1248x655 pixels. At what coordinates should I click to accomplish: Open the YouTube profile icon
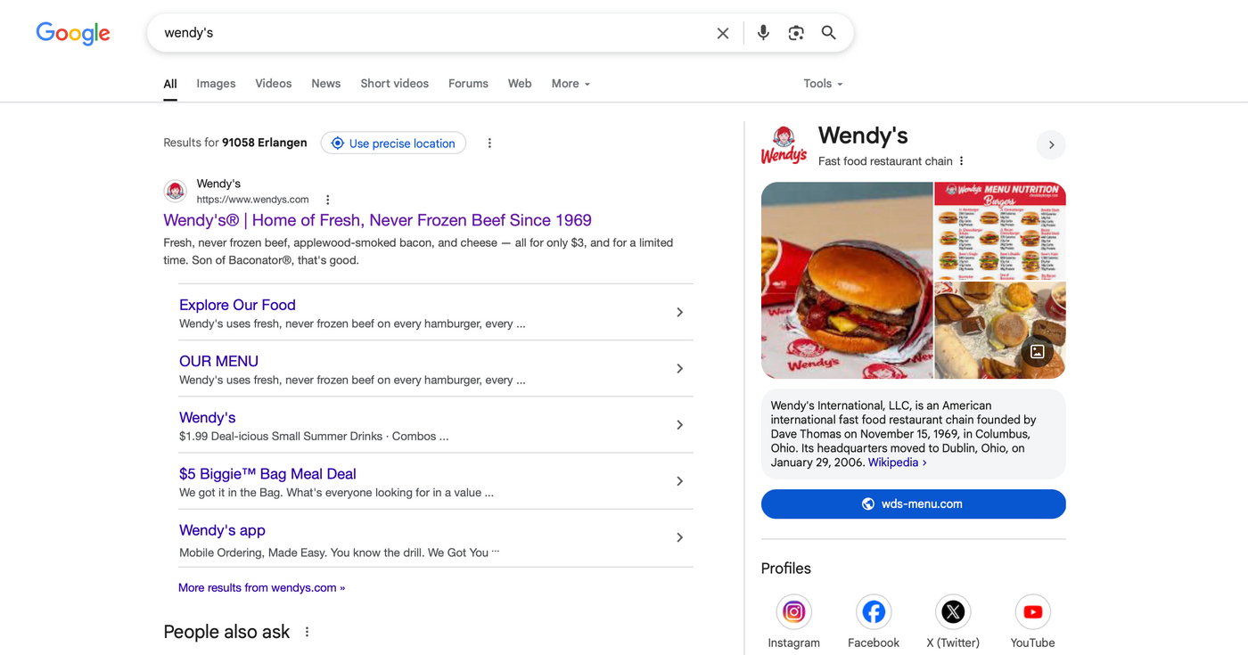pyautogui.click(x=1032, y=612)
